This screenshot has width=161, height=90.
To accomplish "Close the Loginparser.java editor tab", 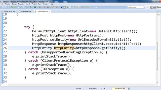I will 49,11.
